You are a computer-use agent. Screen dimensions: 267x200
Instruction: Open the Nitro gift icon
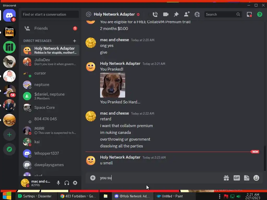pos(226,178)
